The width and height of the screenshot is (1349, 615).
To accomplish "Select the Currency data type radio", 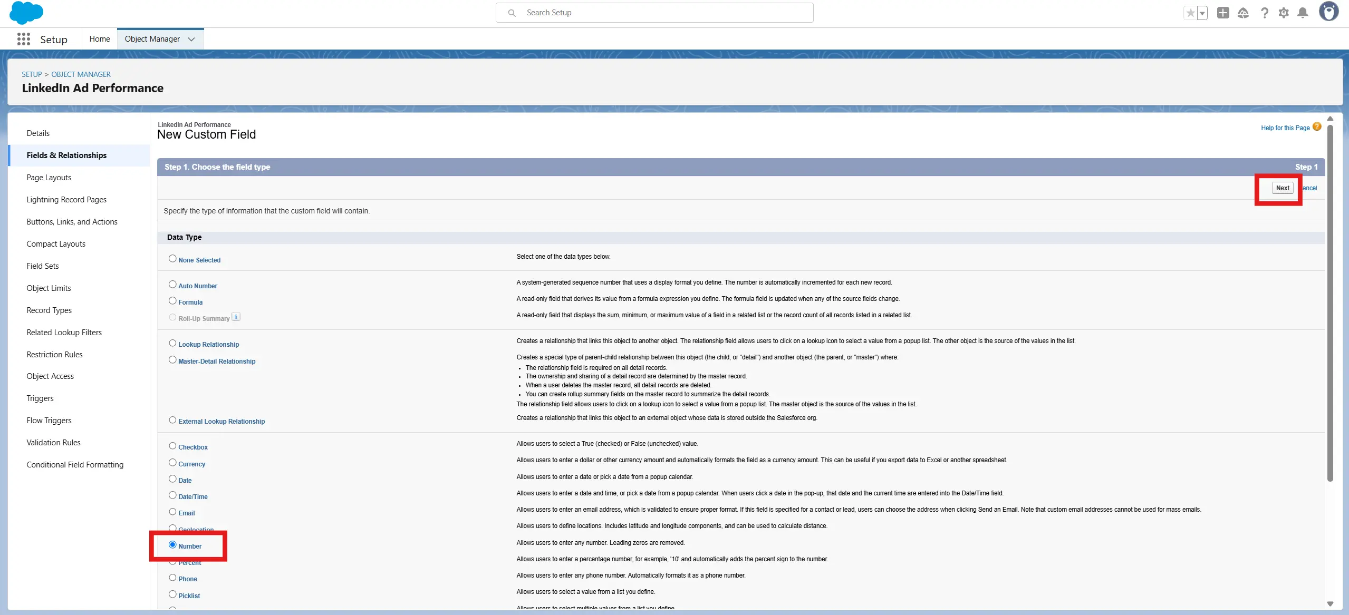I will (172, 463).
